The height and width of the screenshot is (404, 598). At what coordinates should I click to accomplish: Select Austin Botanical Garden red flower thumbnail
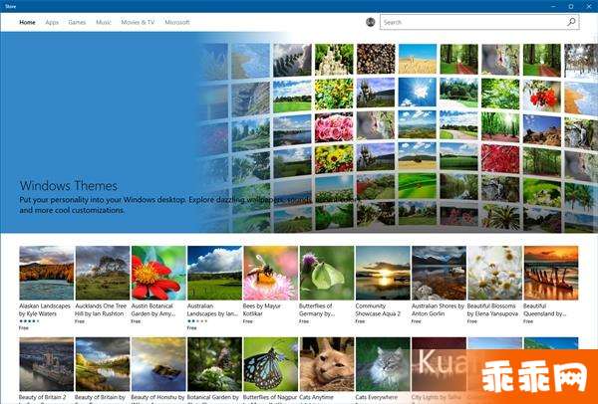[x=158, y=273]
